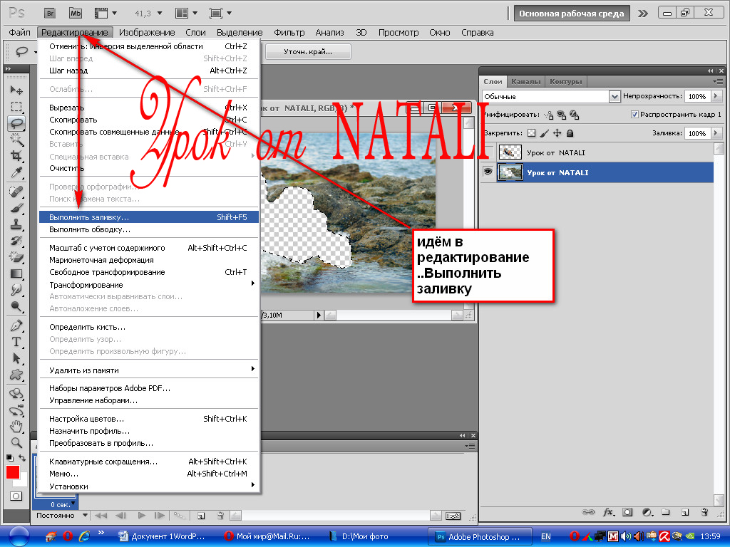Hide the selected Урок от NATALI layer
The width and height of the screenshot is (730, 547).
pos(488,172)
